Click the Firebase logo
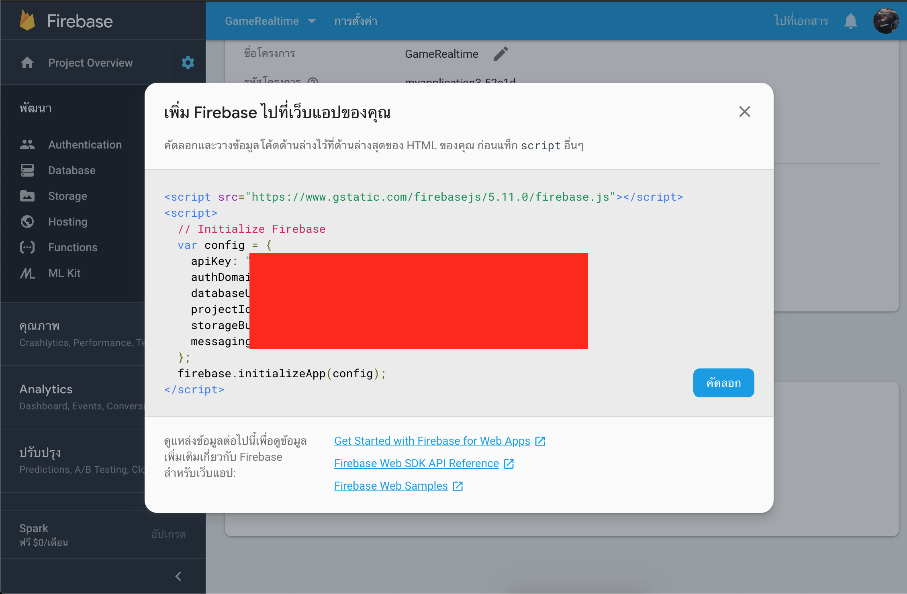Screen dimensions: 907x594 pyautogui.click(x=65, y=20)
